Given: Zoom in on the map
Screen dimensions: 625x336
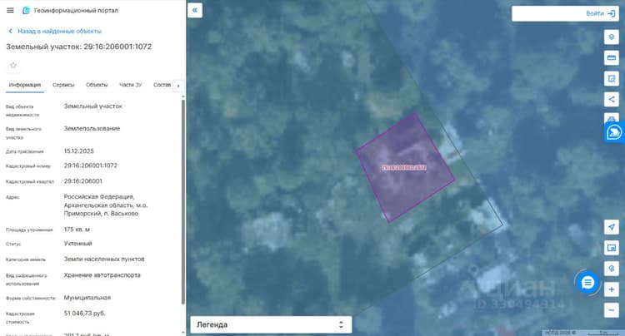Looking at the screenshot, I should (x=612, y=289).
